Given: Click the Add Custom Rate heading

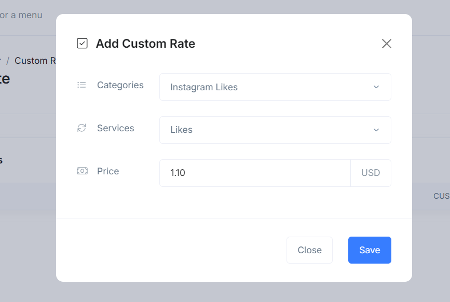Looking at the screenshot, I should 145,44.
